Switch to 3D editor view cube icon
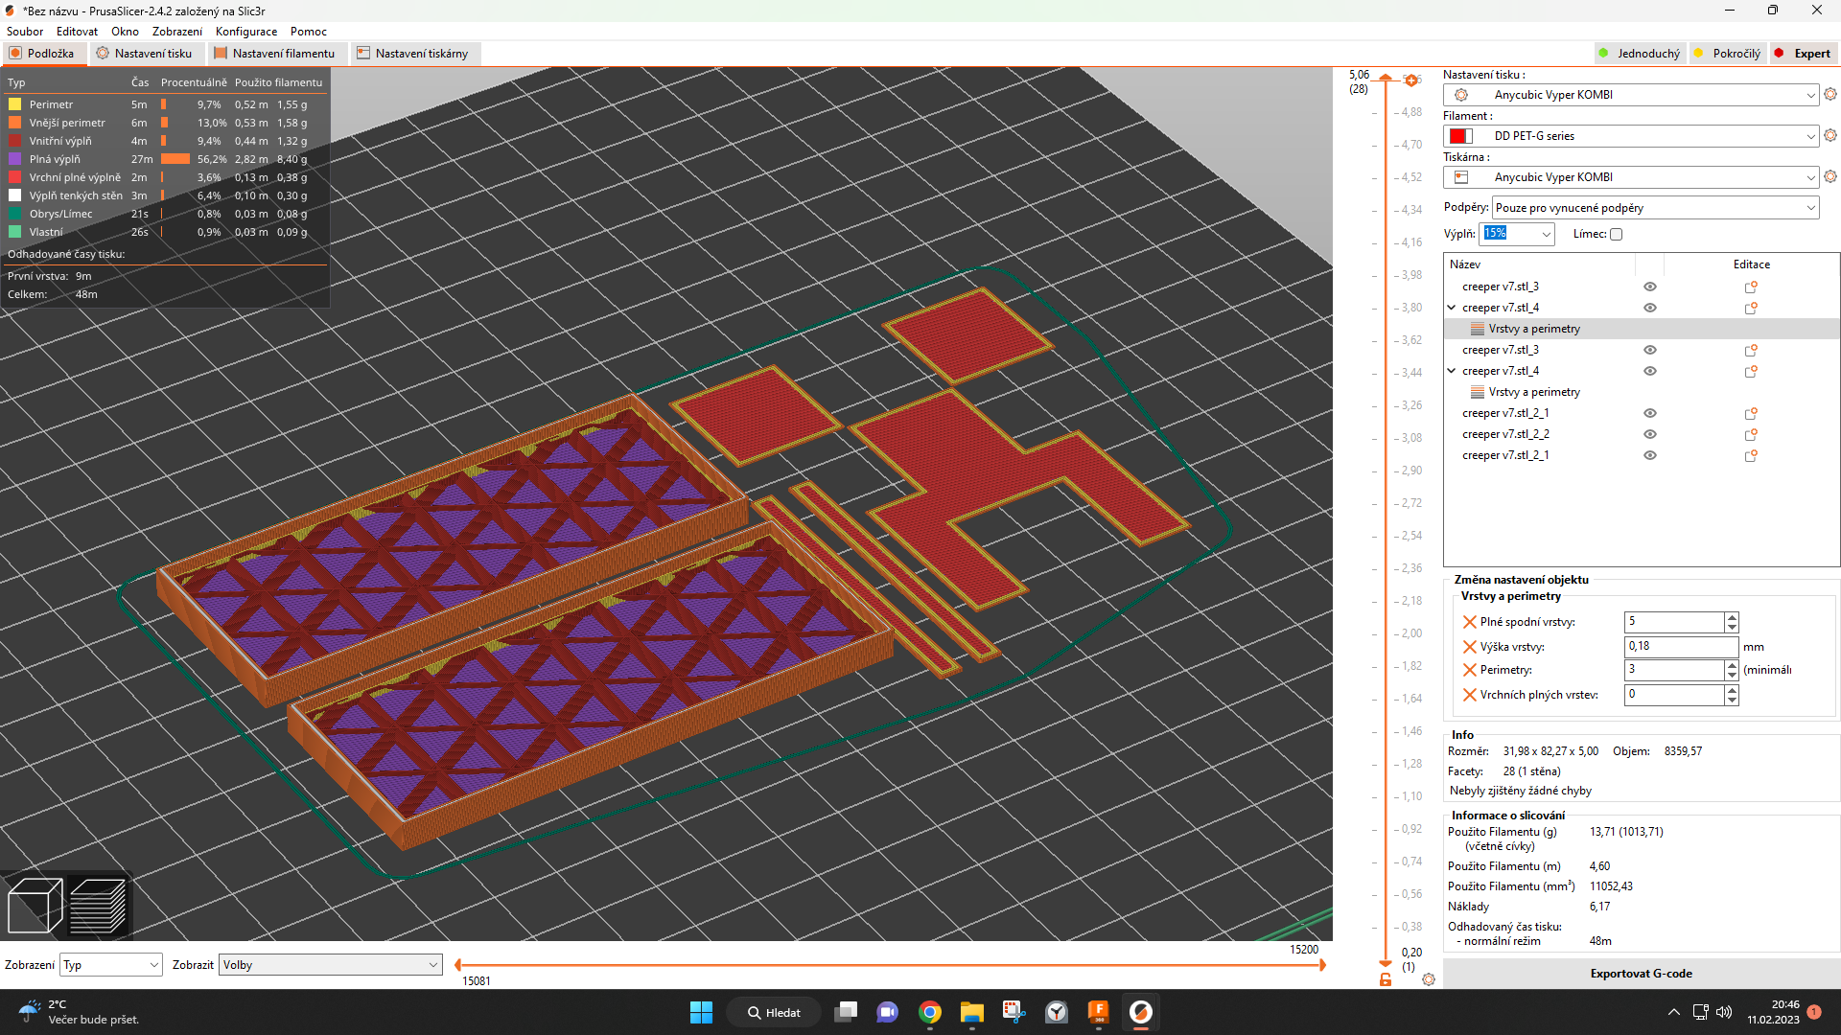Image resolution: width=1841 pixels, height=1035 pixels. click(35, 906)
